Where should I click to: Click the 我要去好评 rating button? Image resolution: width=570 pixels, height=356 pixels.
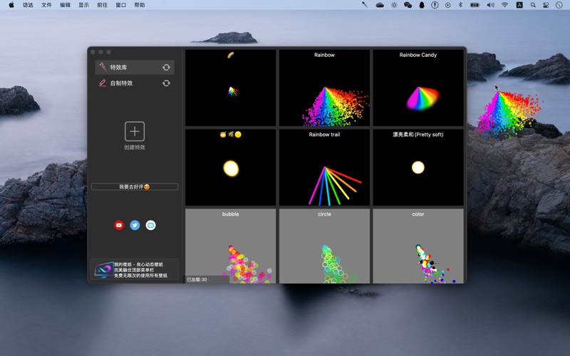coord(135,187)
